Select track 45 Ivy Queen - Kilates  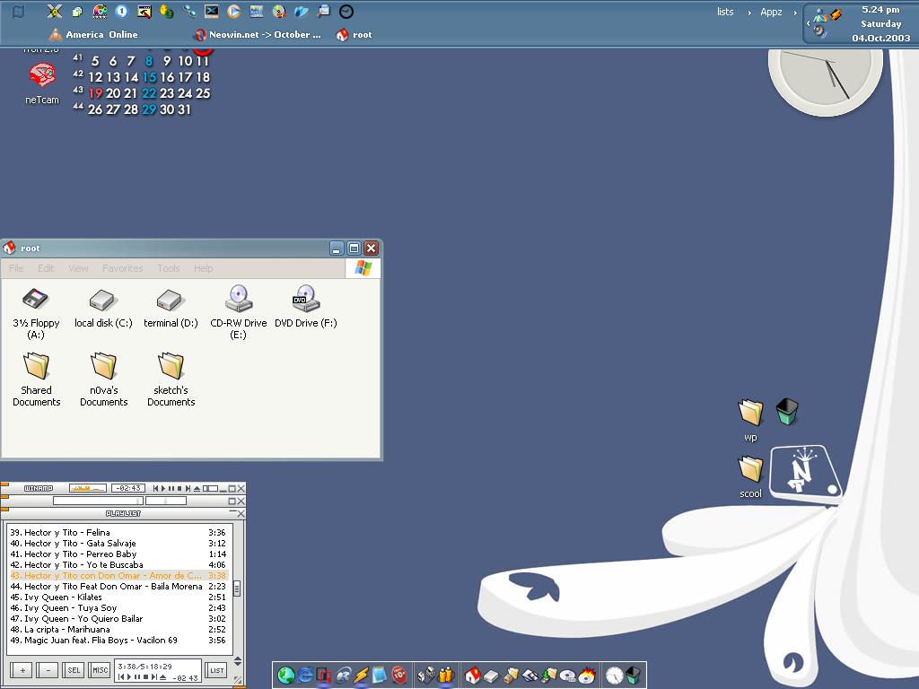[x=63, y=597]
